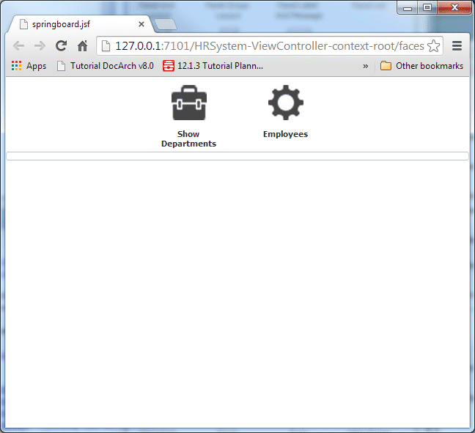The width and height of the screenshot is (475, 433).
Task: Open the Chrome hamburger menu
Action: point(457,46)
